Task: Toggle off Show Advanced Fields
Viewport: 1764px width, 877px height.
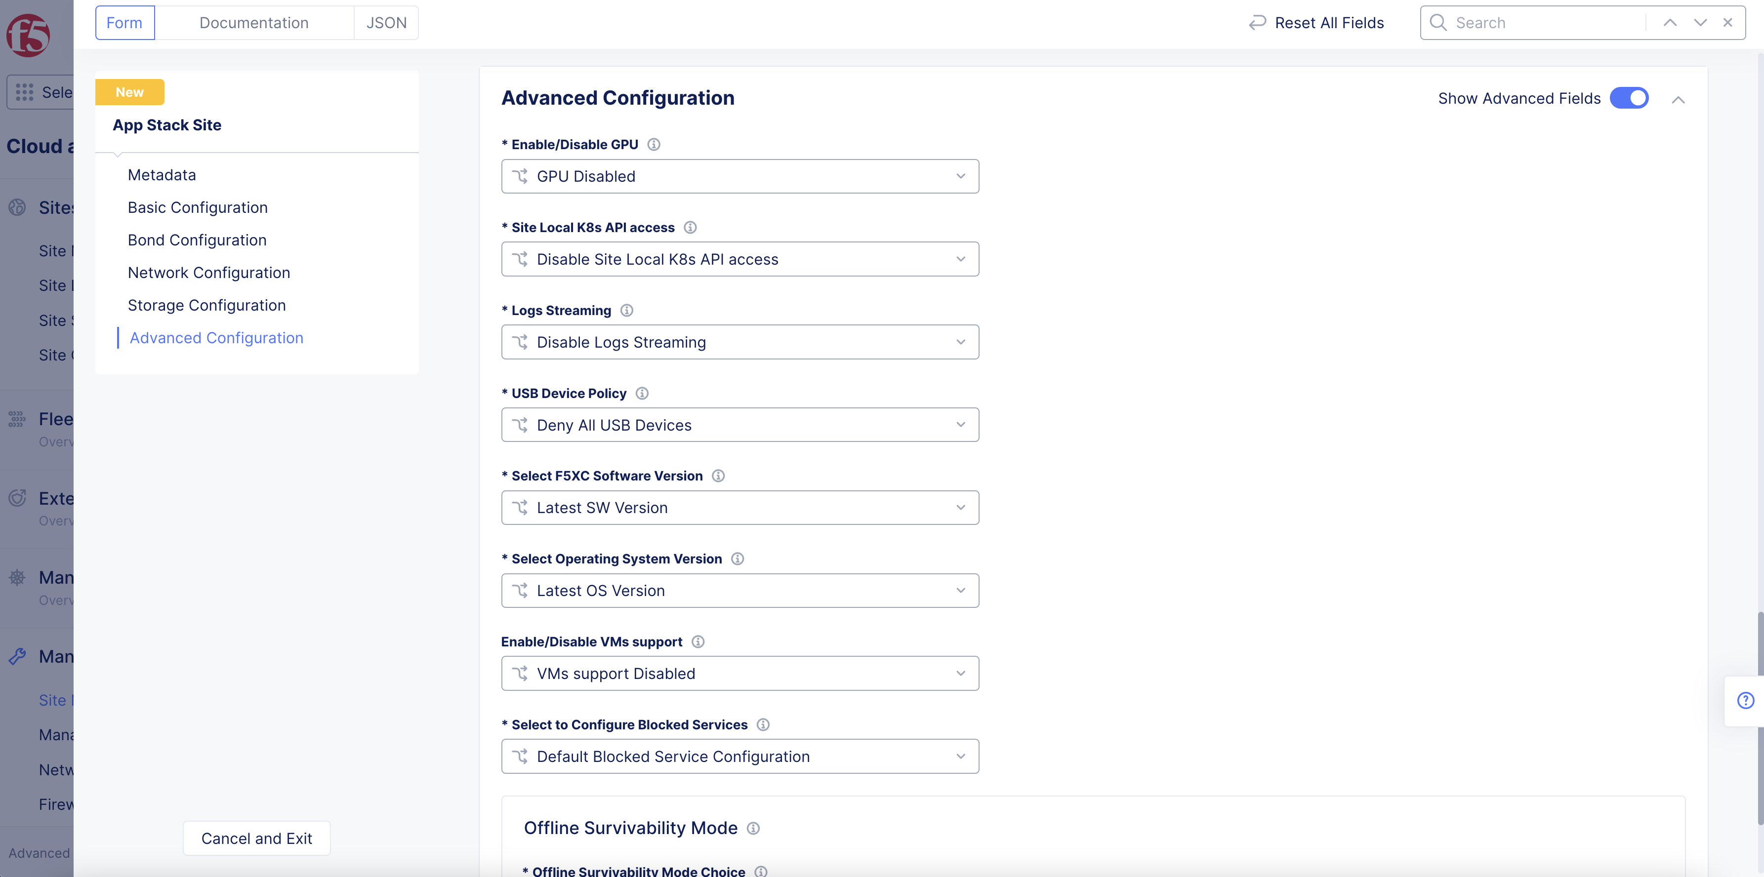Action: [1629, 98]
